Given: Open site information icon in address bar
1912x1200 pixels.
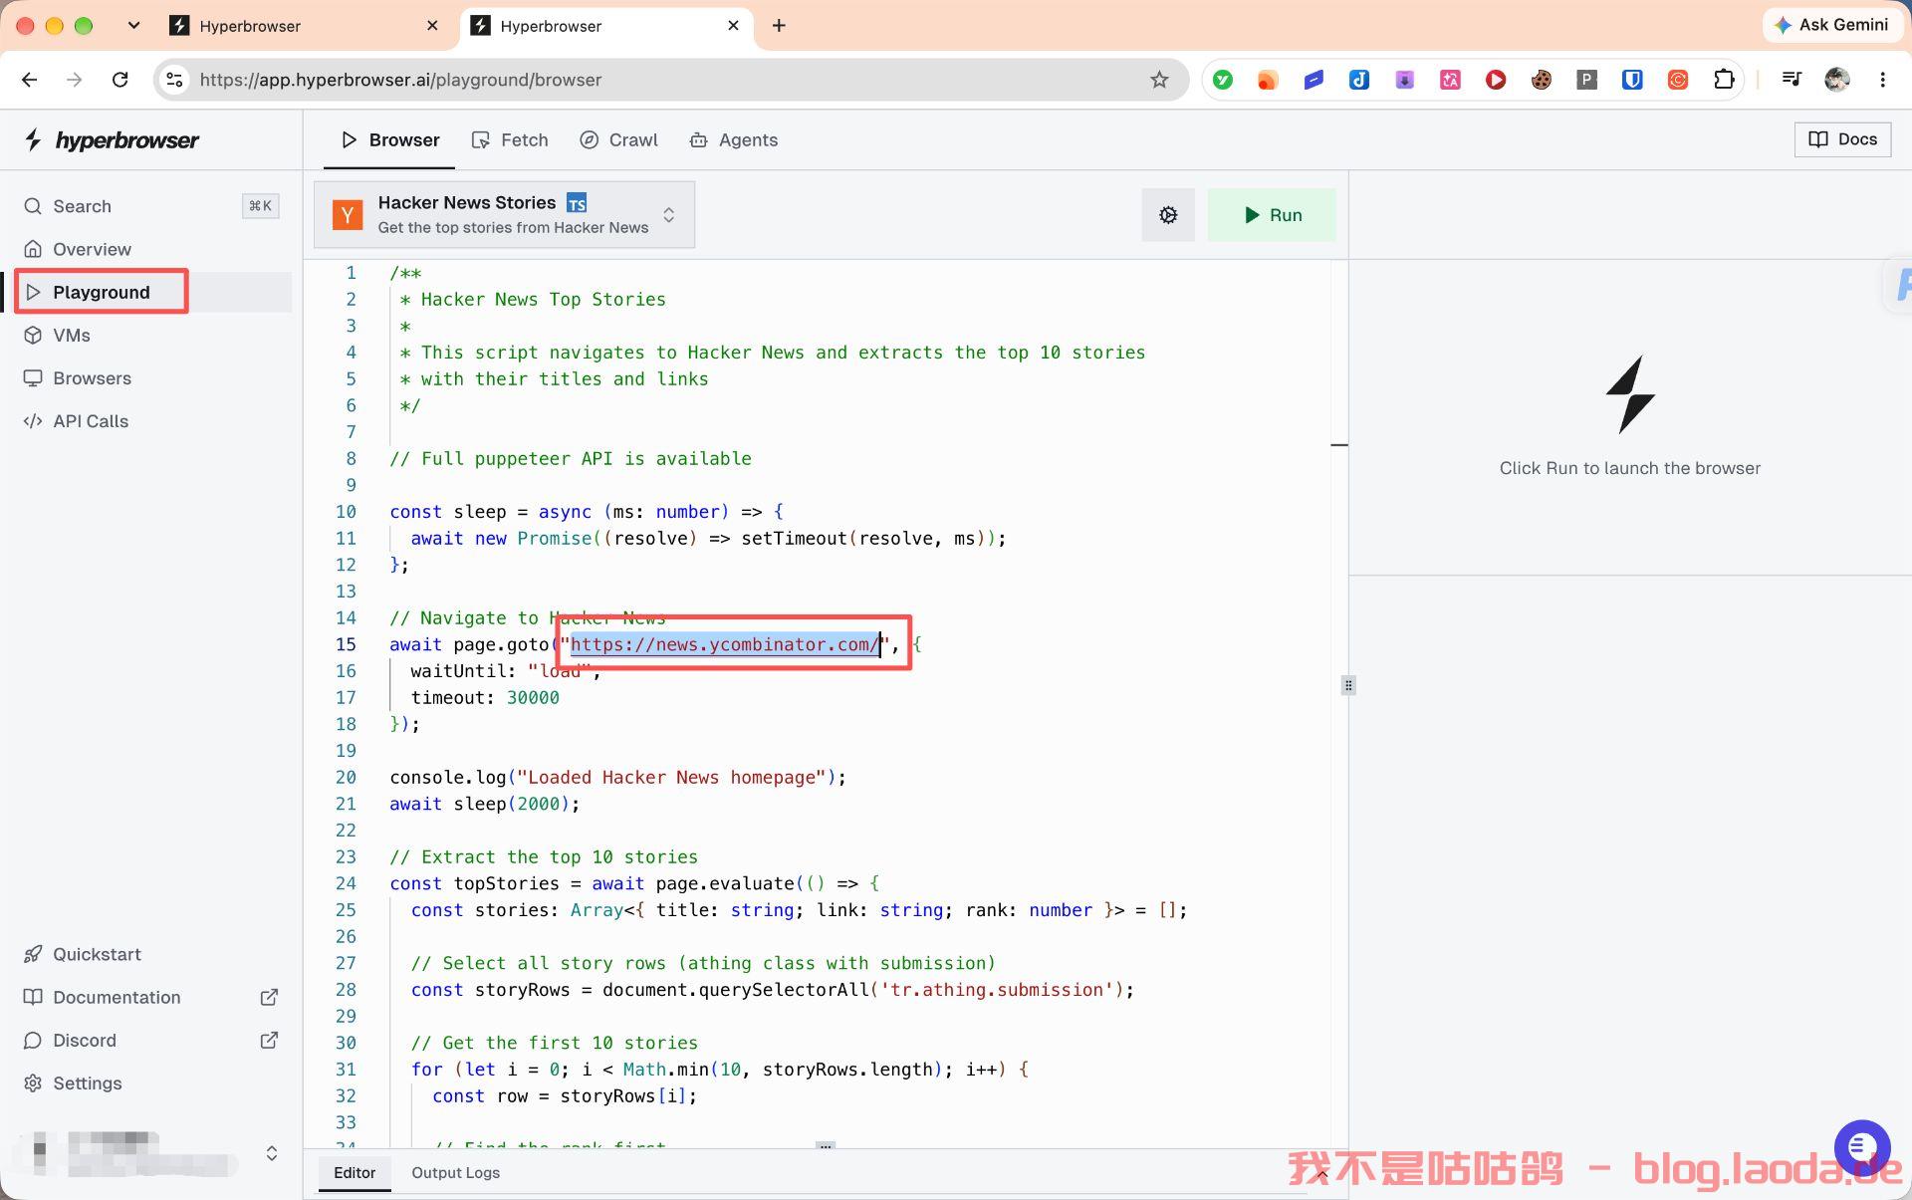Looking at the screenshot, I should 174,80.
